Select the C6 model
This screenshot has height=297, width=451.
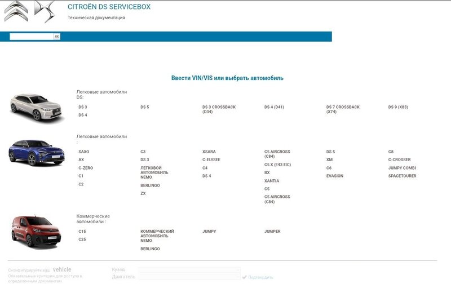329,168
